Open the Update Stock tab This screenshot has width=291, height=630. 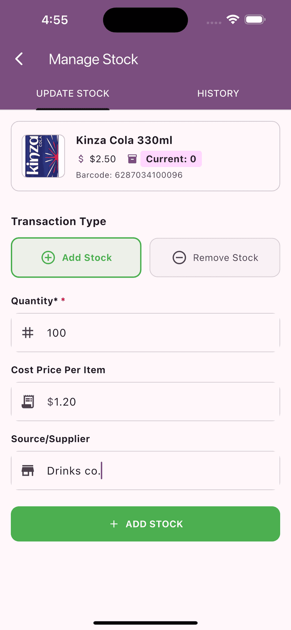(x=73, y=94)
